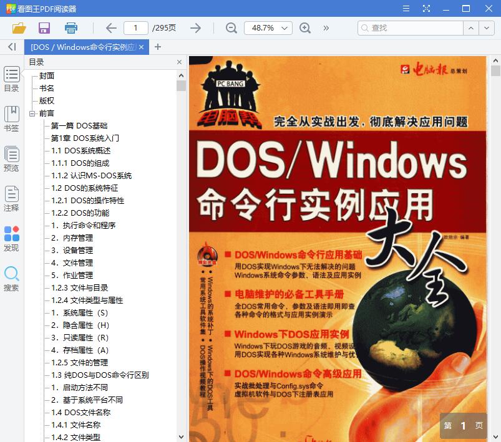Click the page number input field
The height and width of the screenshot is (442, 501).
coord(136,28)
